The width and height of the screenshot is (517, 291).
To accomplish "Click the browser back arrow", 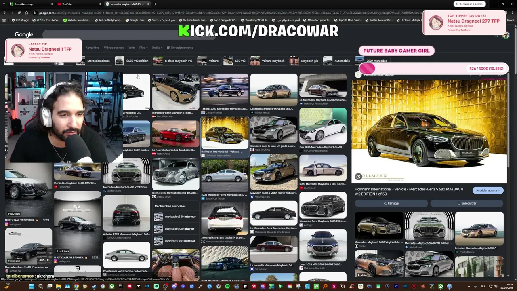I will tap(4, 13).
